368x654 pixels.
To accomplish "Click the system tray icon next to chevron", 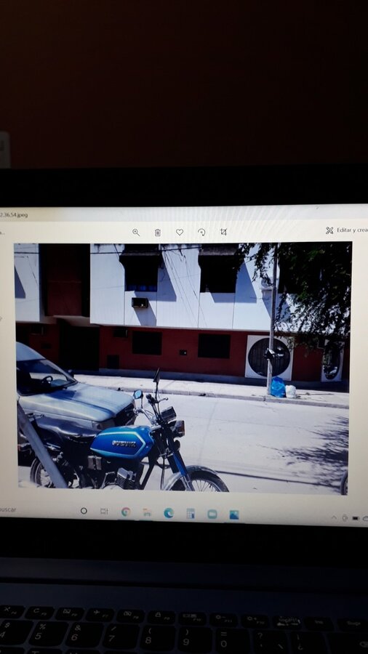I will (345, 518).
